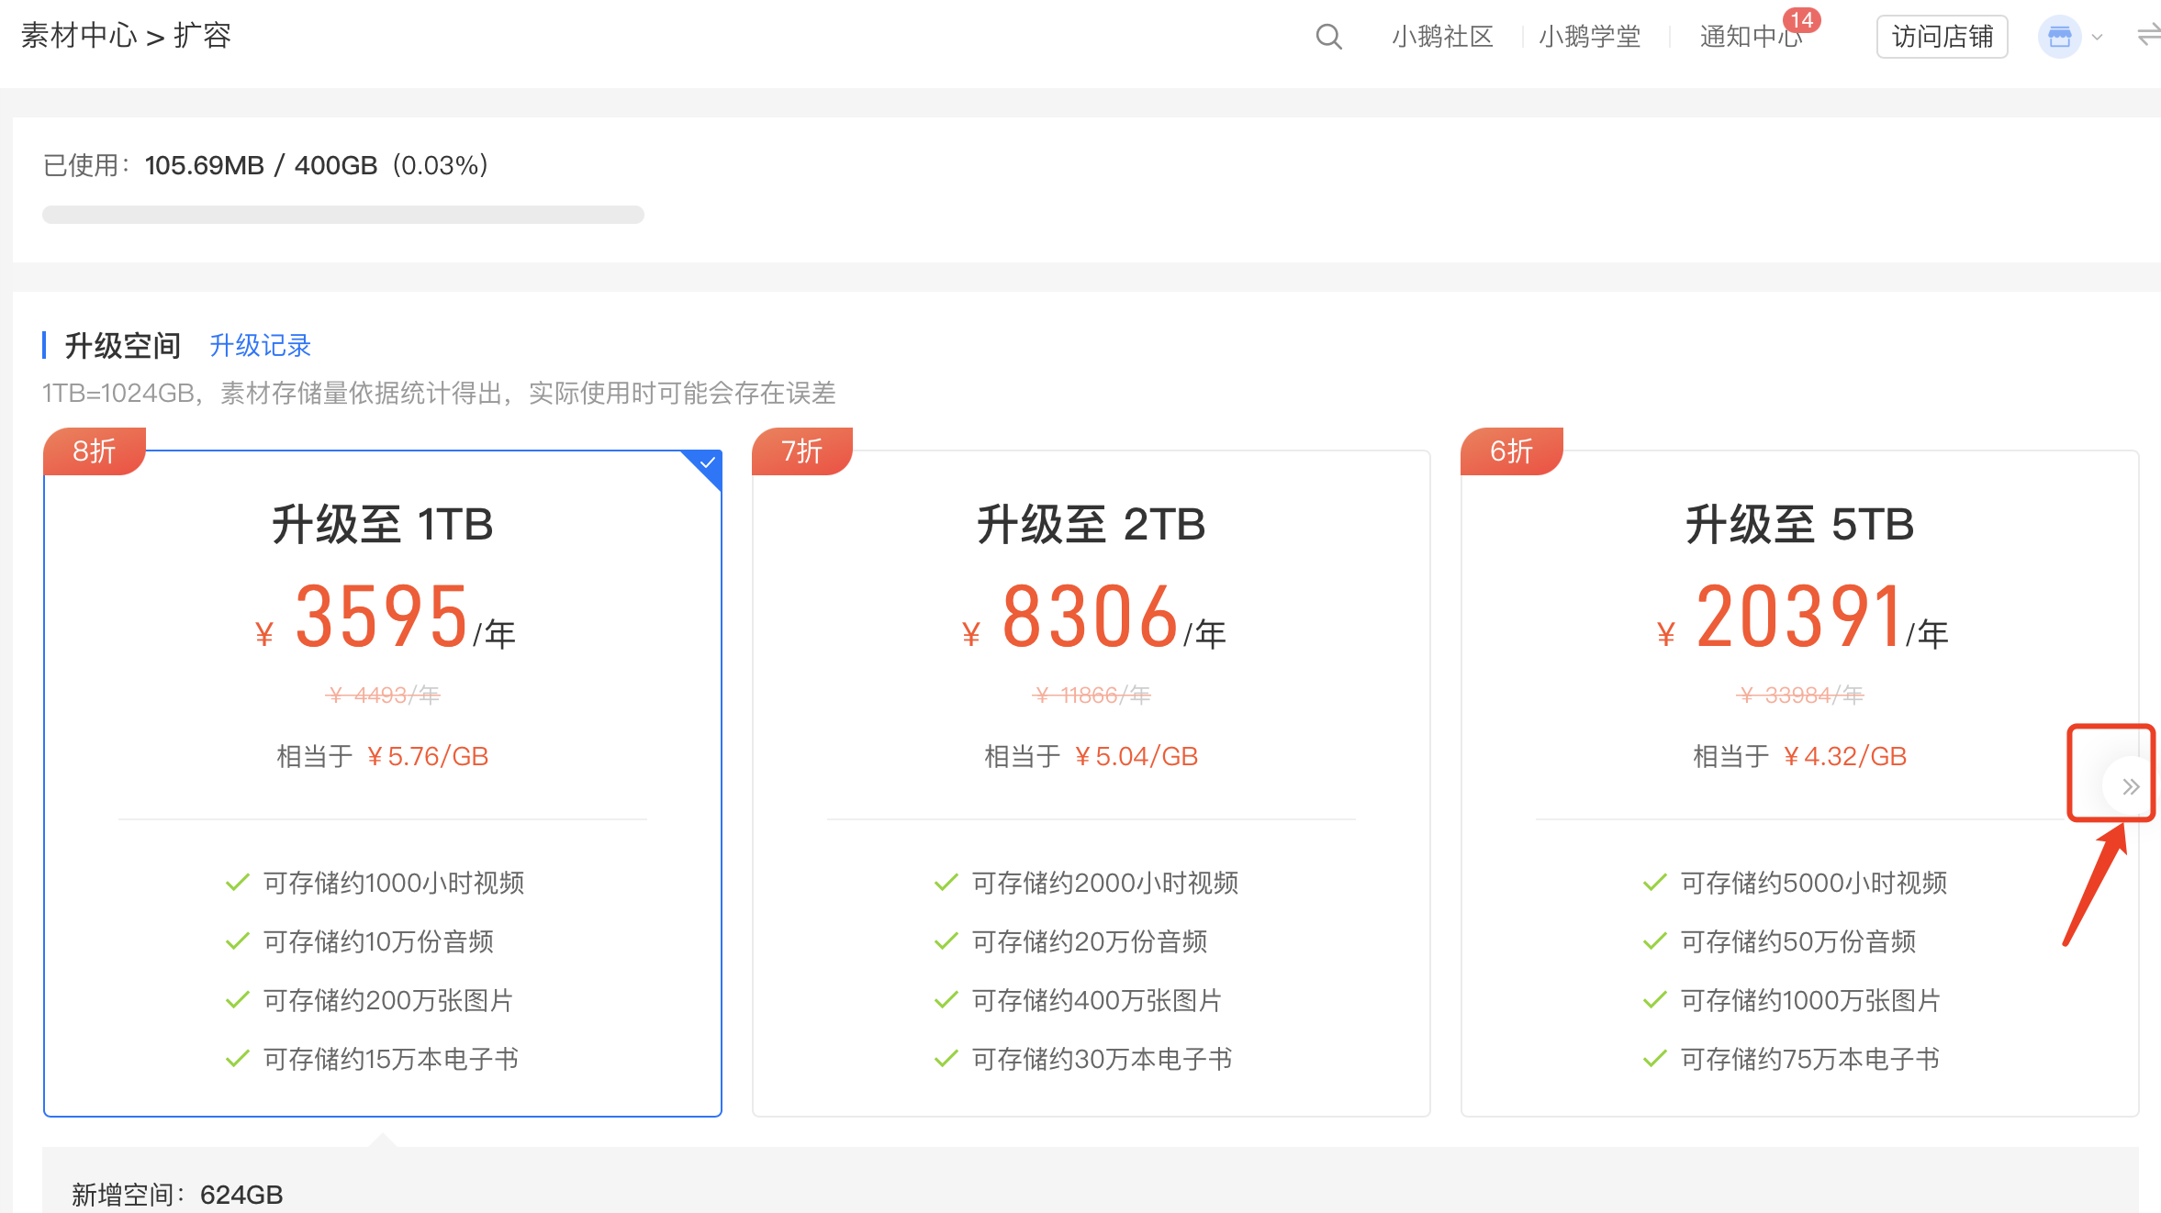Click the search magnifier icon
This screenshot has width=2161, height=1213.
click(1328, 37)
